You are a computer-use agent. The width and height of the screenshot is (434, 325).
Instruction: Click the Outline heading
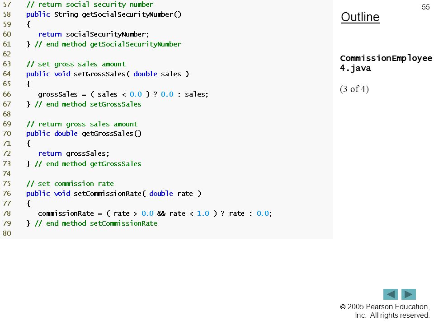coord(360,17)
